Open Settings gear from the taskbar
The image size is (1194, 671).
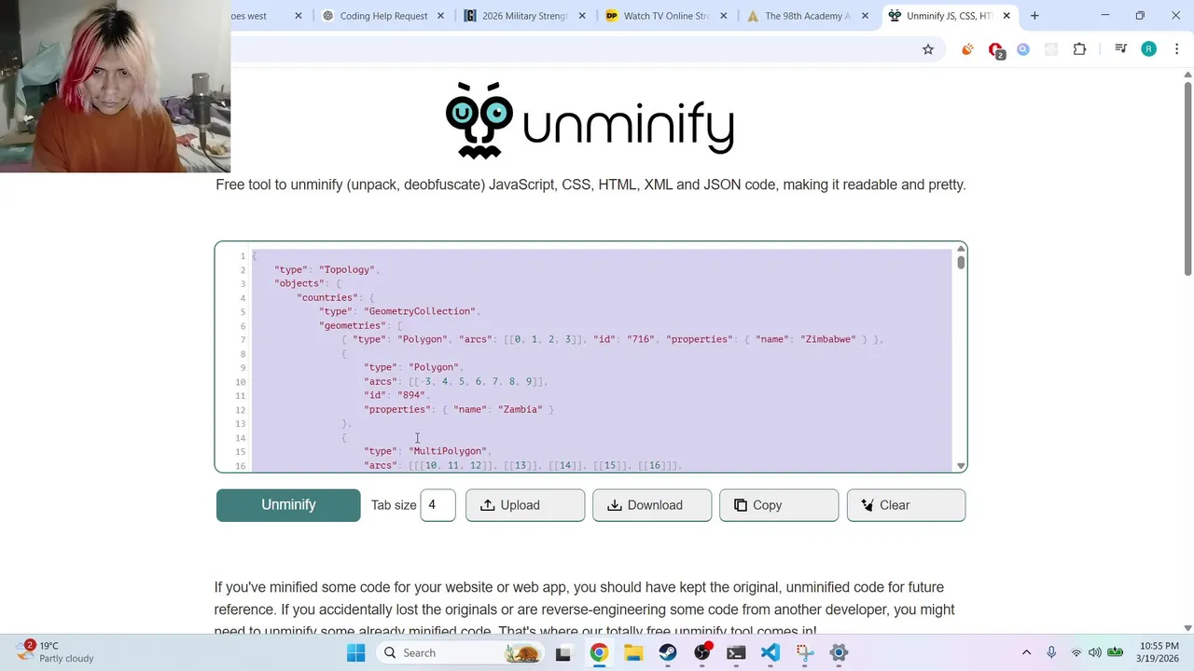pyautogui.click(x=839, y=652)
